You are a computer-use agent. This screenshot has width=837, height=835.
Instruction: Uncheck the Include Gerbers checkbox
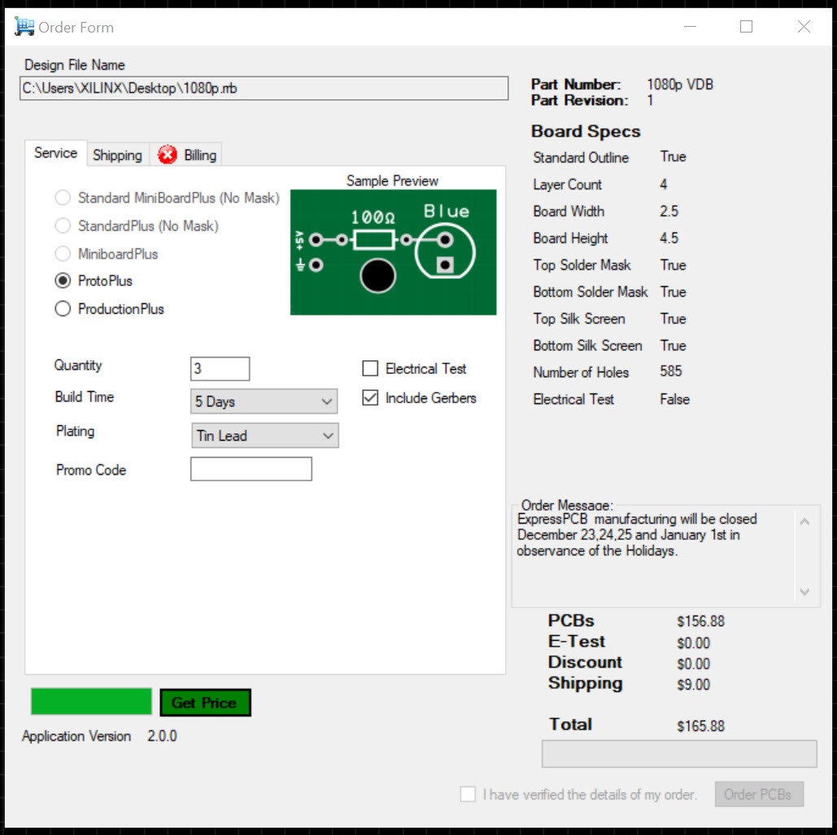pos(371,398)
